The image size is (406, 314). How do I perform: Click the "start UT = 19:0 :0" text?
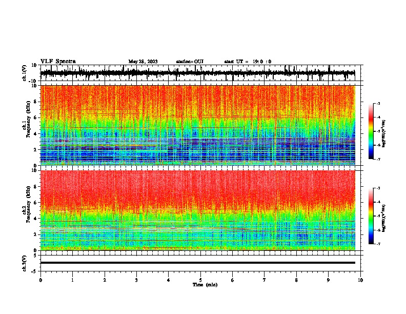click(248, 62)
